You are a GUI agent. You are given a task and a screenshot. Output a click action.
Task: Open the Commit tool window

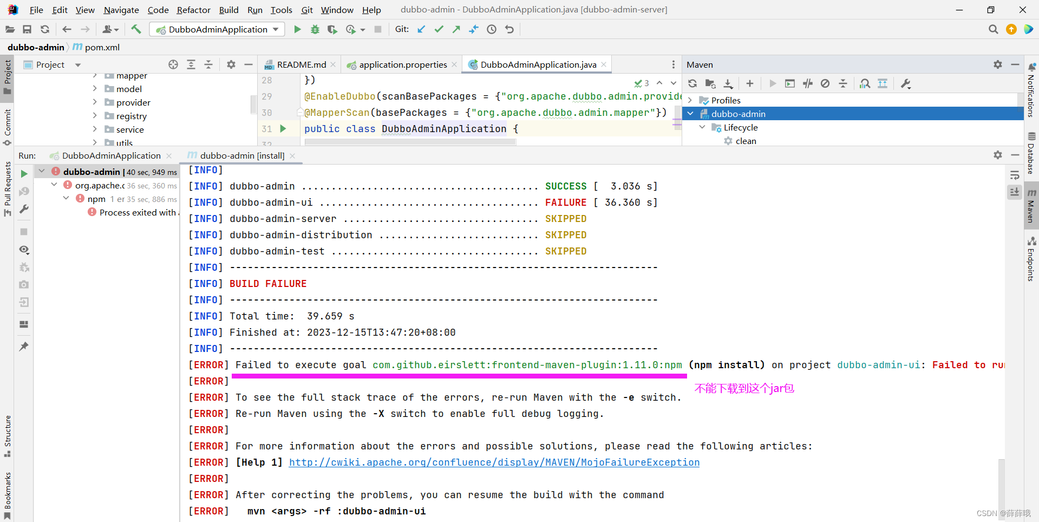click(x=8, y=127)
